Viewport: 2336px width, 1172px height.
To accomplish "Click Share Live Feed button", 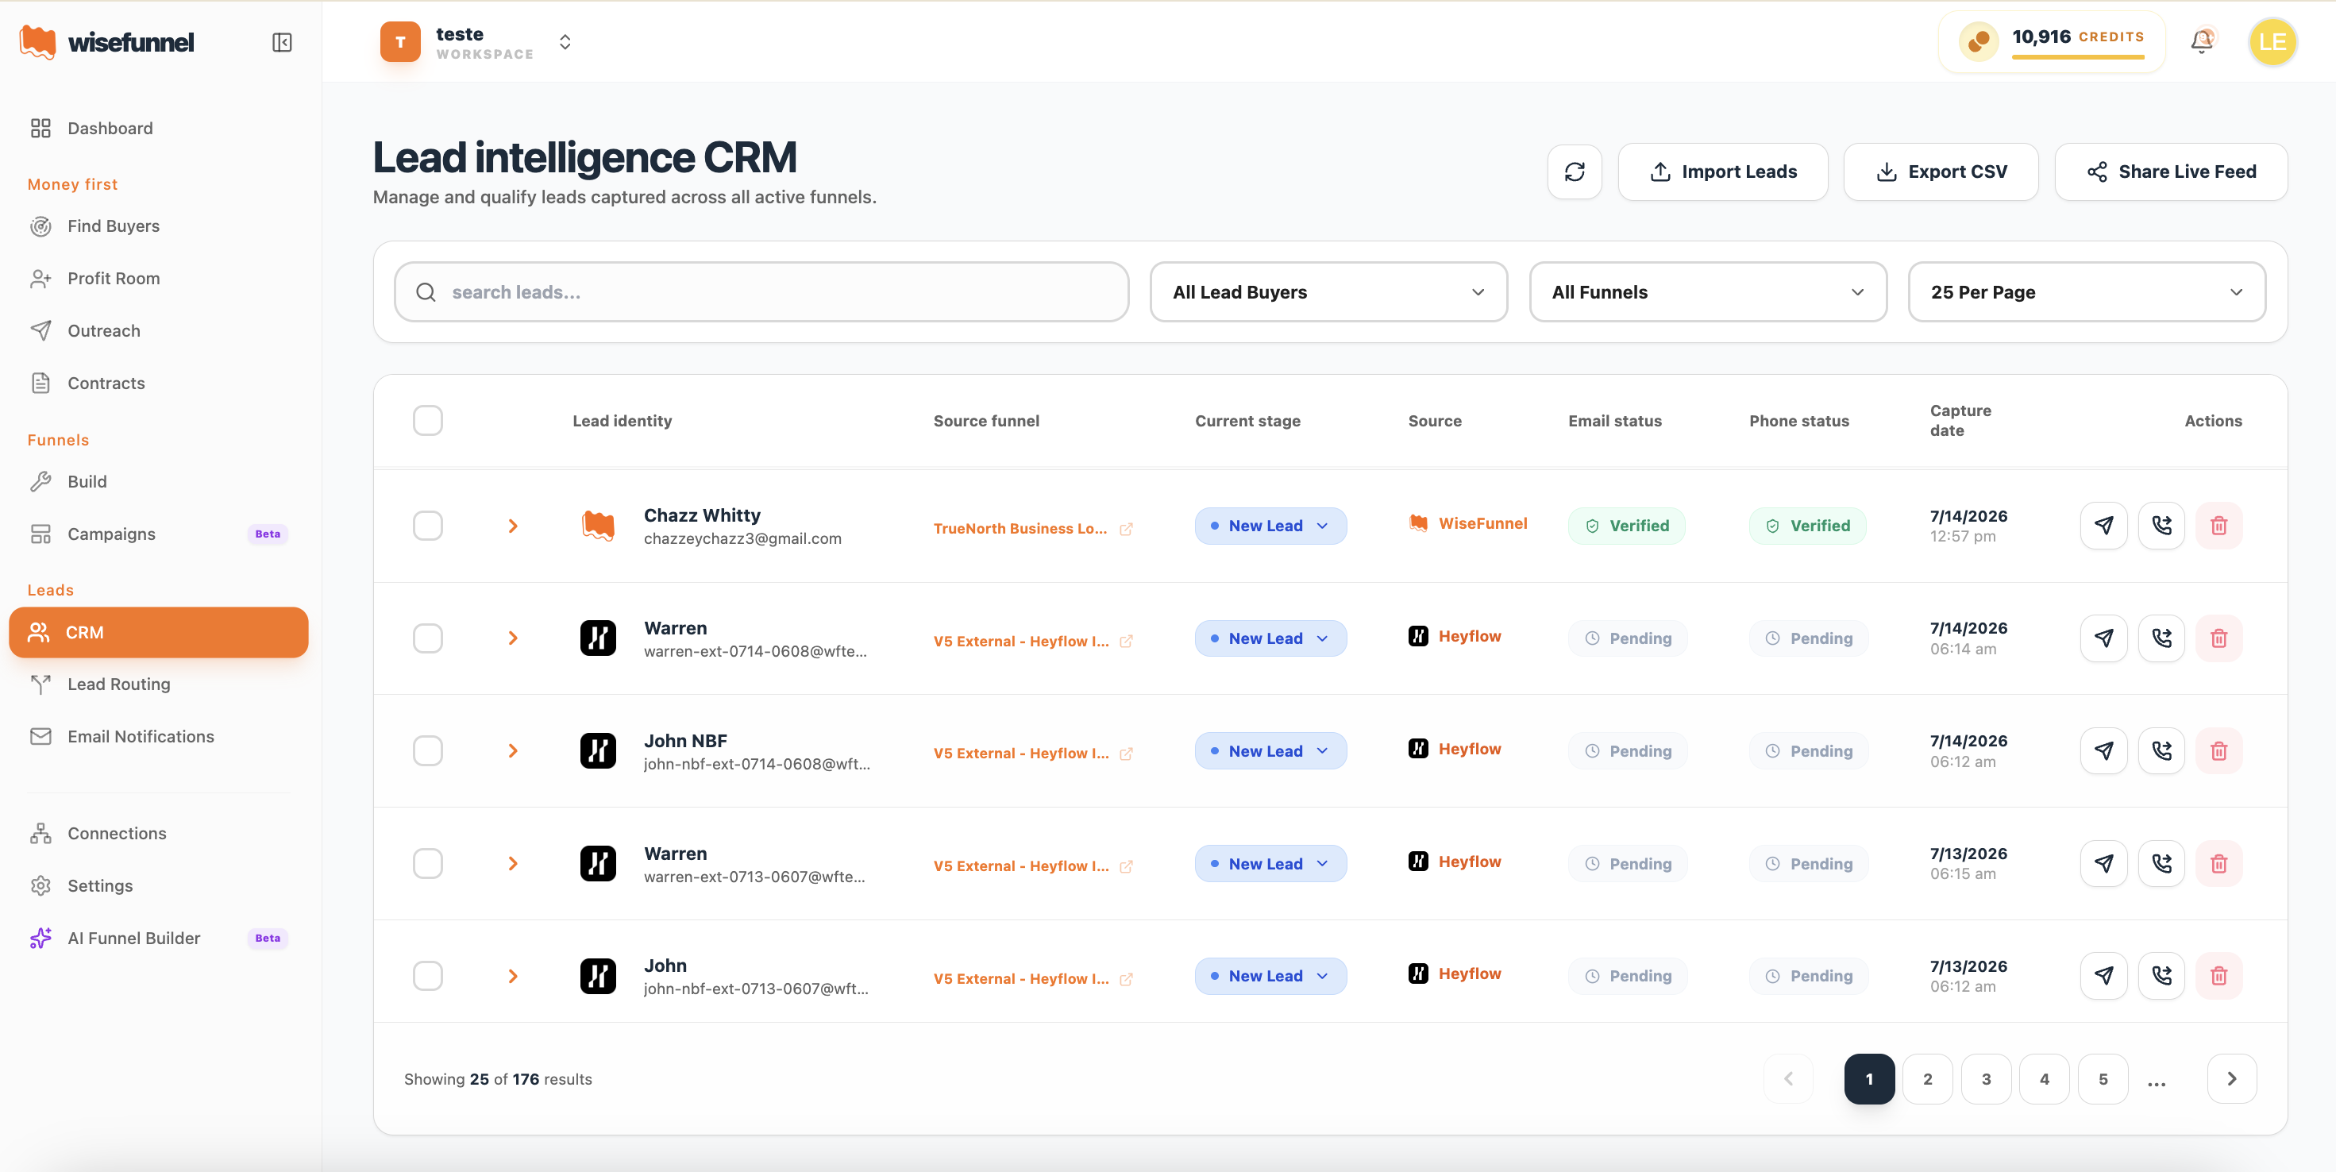I will click(x=2171, y=172).
